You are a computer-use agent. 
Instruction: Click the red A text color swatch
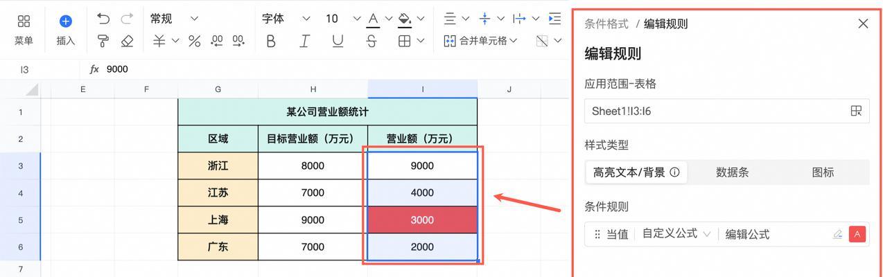coord(857,234)
